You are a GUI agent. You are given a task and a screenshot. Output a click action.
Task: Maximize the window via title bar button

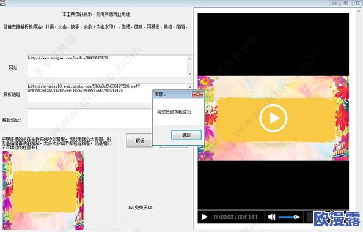click(346, 3)
